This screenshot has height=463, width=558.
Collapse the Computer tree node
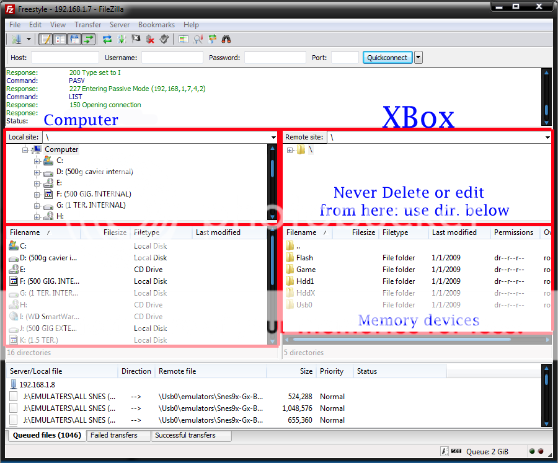25,150
